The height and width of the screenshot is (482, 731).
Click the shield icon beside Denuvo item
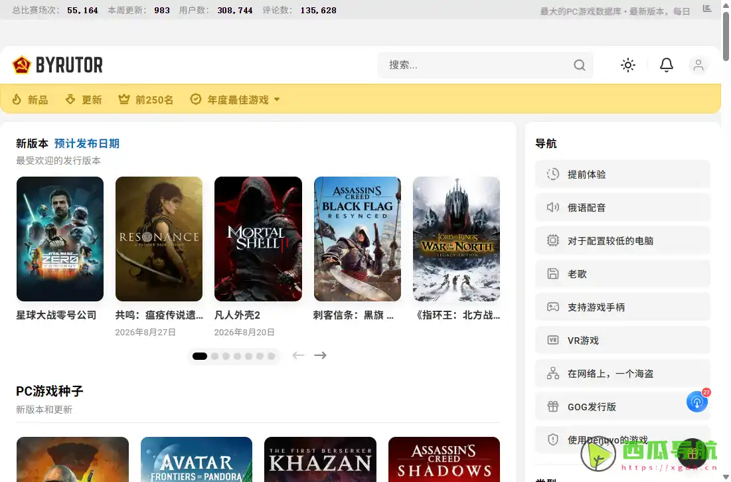click(553, 440)
